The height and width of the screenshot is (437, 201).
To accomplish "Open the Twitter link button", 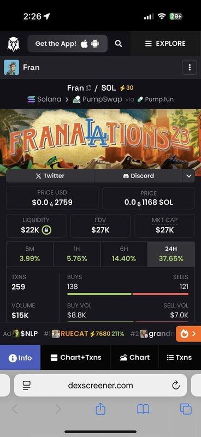I will coord(50,176).
